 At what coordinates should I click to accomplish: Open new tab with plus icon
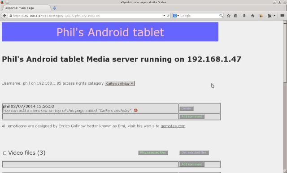pyautogui.click(x=54, y=8)
